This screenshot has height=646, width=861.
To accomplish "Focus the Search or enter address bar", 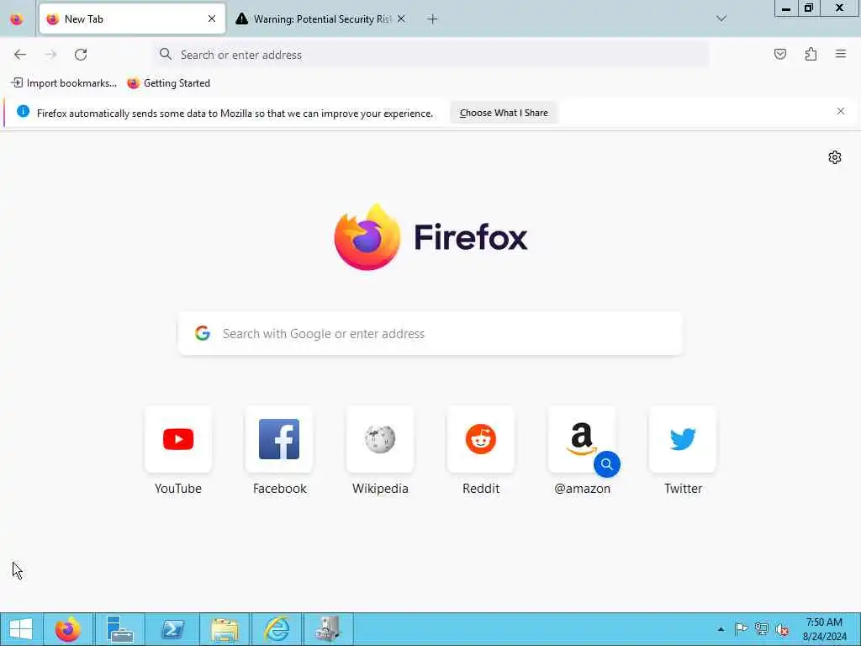I will tap(430, 55).
